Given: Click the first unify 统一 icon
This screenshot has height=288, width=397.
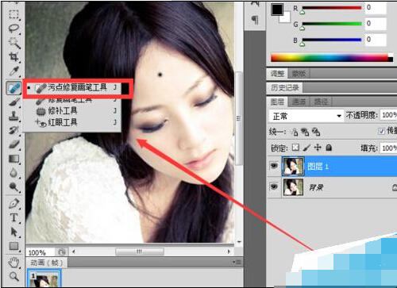Looking at the screenshot, I should pos(295,132).
